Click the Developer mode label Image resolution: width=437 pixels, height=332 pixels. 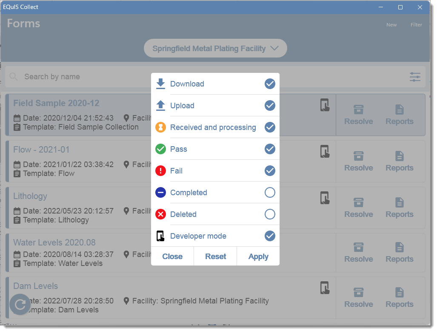198,236
